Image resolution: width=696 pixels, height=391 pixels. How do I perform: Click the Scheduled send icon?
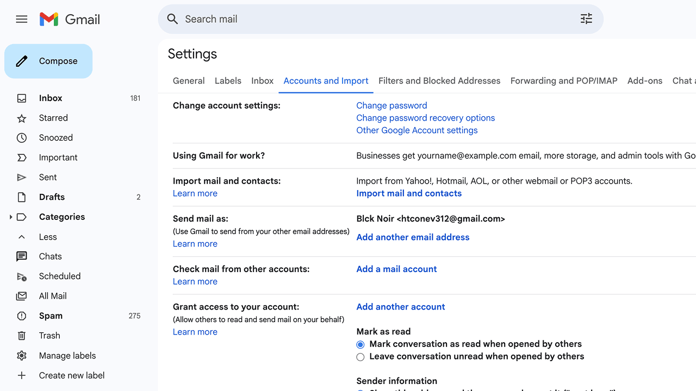[x=22, y=276]
